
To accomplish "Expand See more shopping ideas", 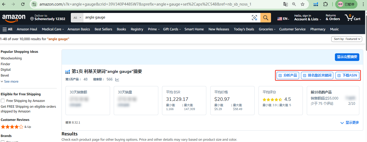I will tap(10, 82).
